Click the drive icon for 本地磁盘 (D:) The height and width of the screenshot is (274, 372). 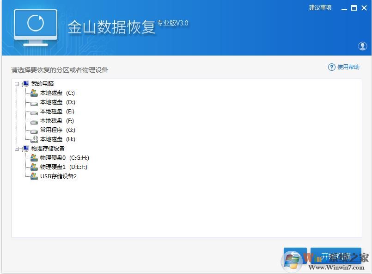[x=34, y=103]
